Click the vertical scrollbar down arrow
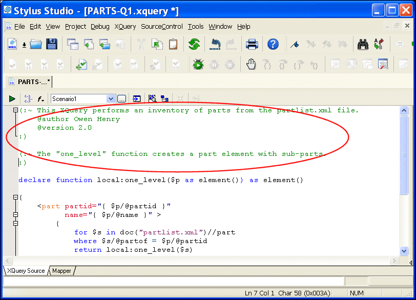The height and width of the screenshot is (300, 416). tap(404, 250)
